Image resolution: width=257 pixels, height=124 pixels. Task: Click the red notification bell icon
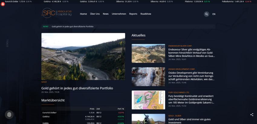pyautogui.click(x=3, y=4)
